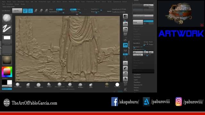Select the Inflat brush in bottom shelf

pos(91,85)
